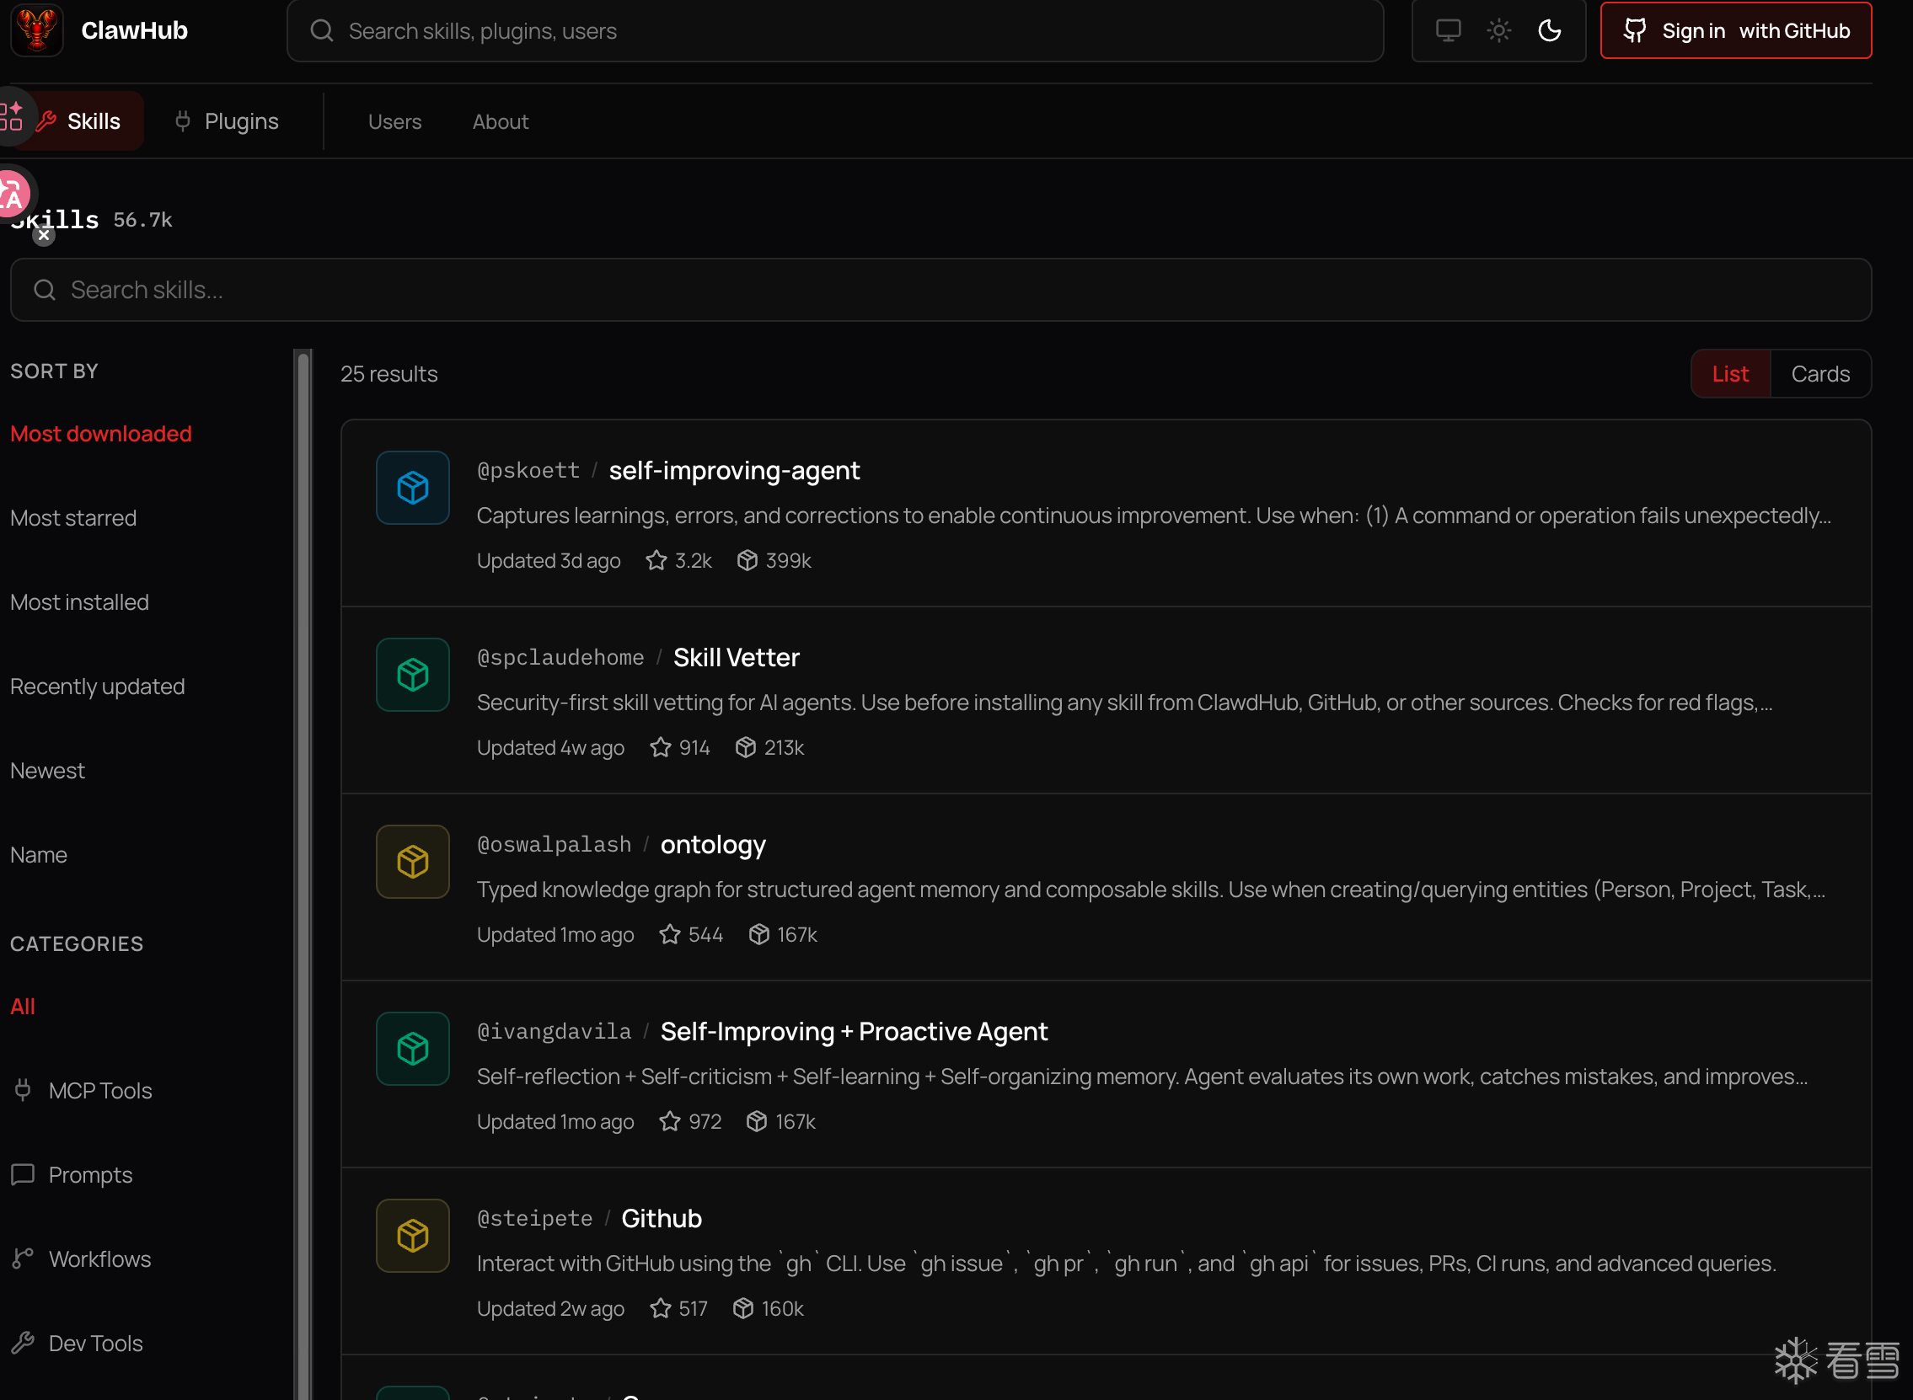This screenshot has height=1400, width=1913.
Task: Click the ontology package icon
Action: tap(413, 862)
